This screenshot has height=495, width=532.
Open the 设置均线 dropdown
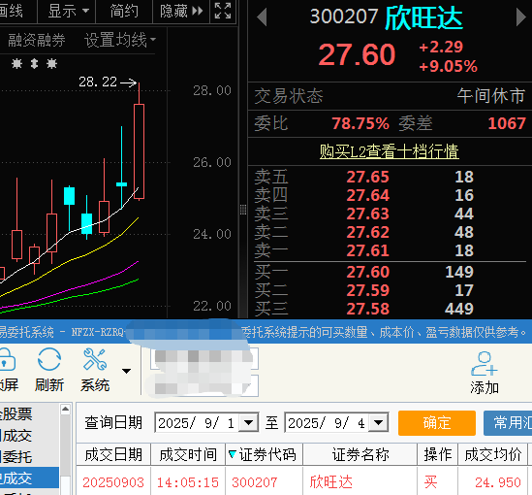[x=120, y=40]
